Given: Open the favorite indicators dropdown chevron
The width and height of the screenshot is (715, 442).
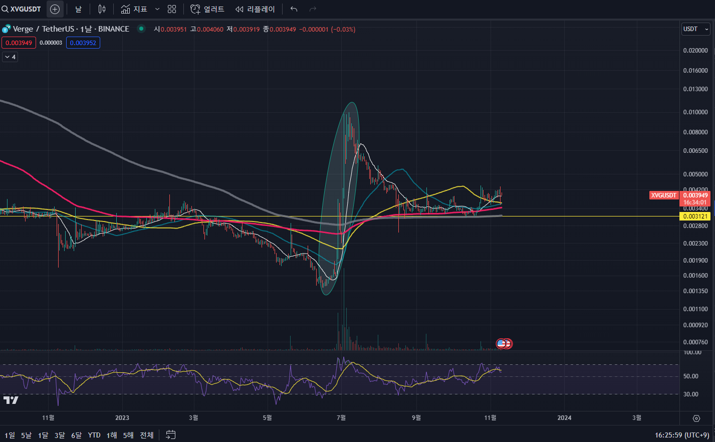Looking at the screenshot, I should pos(157,9).
